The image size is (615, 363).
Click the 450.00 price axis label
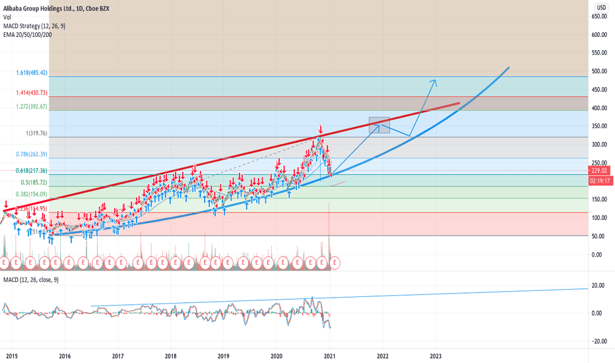(599, 90)
